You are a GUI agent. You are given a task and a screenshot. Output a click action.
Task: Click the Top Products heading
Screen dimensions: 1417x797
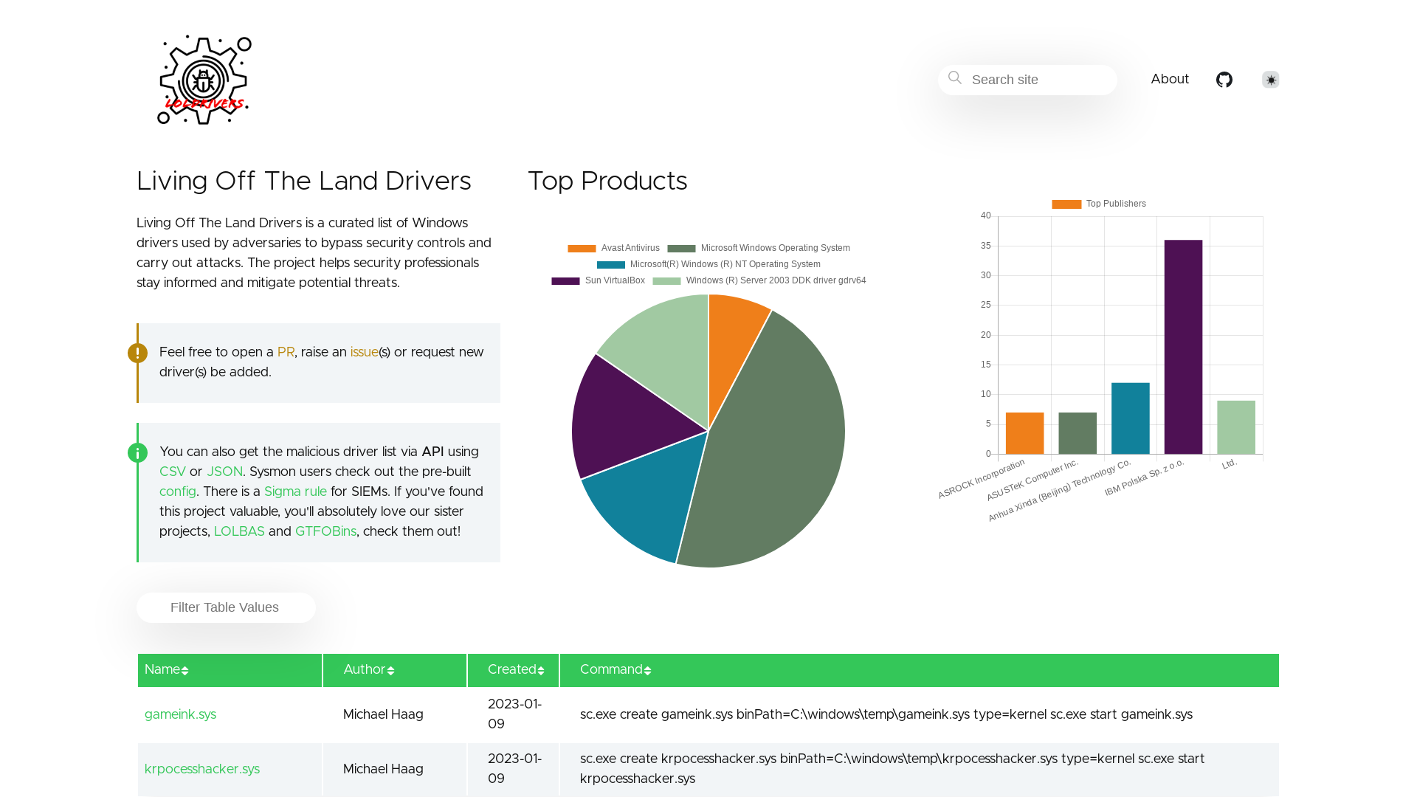tap(607, 182)
